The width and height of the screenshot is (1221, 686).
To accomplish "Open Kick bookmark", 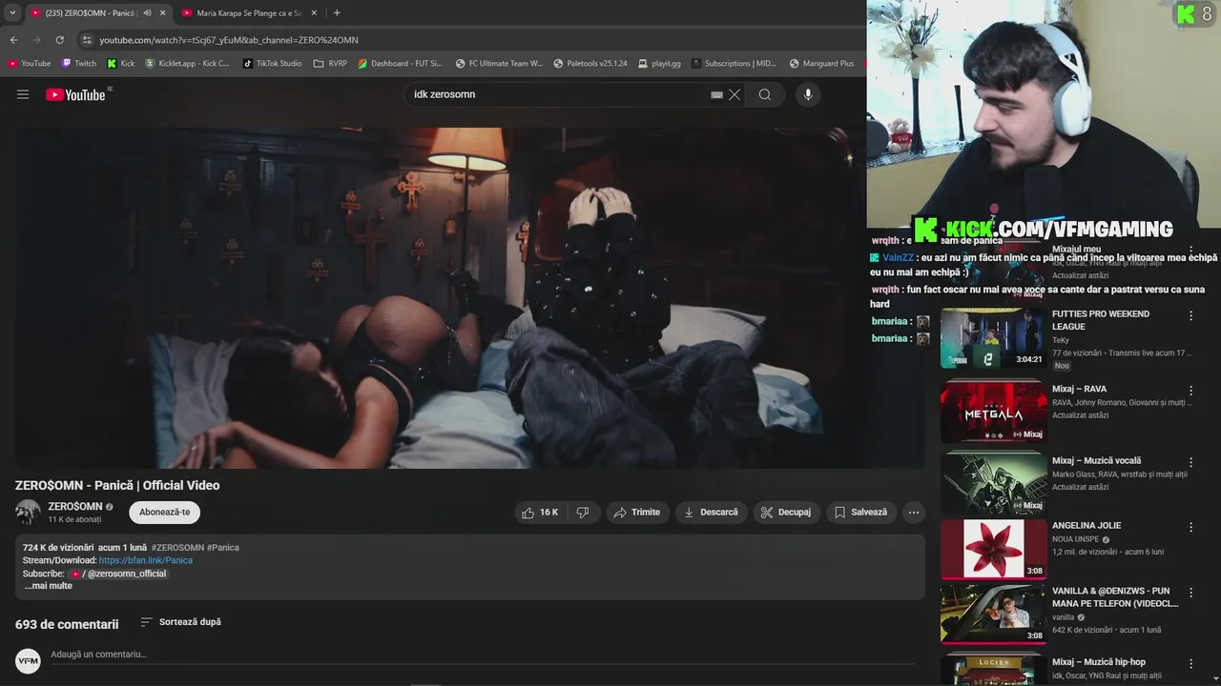I will (121, 64).
